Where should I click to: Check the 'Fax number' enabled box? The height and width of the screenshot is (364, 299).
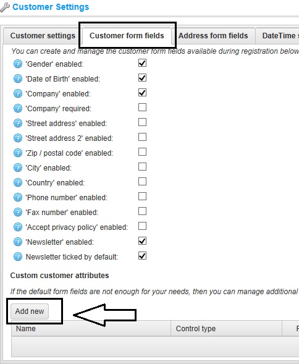142,211
